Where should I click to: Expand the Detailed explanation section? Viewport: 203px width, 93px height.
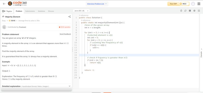tap(36, 86)
